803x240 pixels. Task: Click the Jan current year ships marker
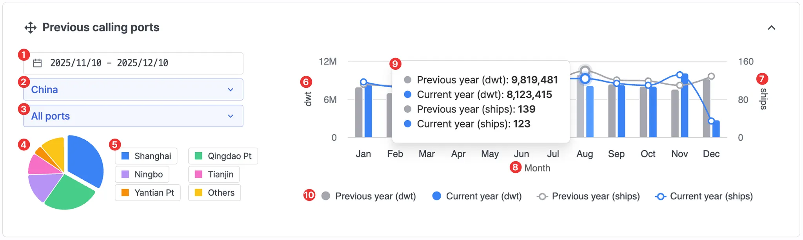363,82
